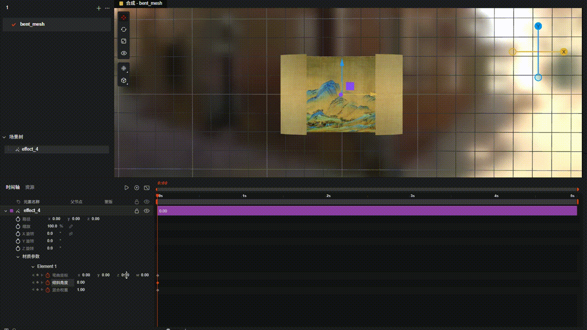Lock the effect_4 layer
The image size is (587, 330).
(137, 211)
